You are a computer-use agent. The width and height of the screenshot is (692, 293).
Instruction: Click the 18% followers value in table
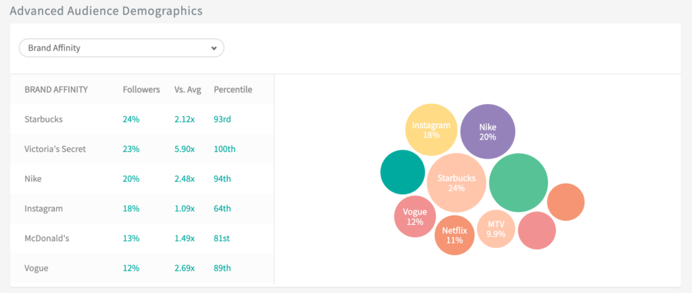click(131, 209)
